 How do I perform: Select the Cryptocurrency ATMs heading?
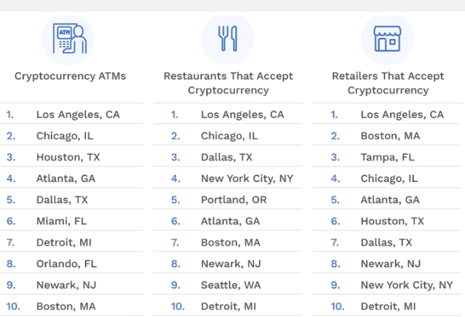(70, 76)
